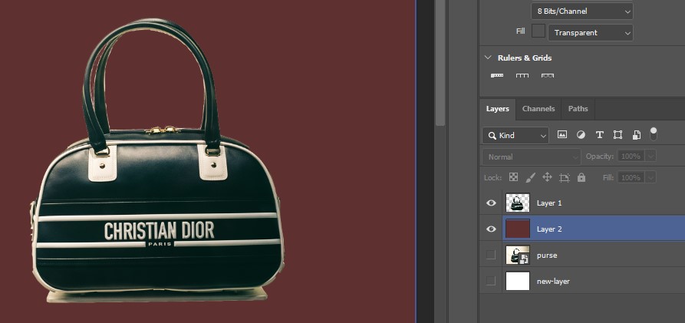685x323 pixels.
Task: Click the Layer 1 thumbnail
Action: click(519, 203)
